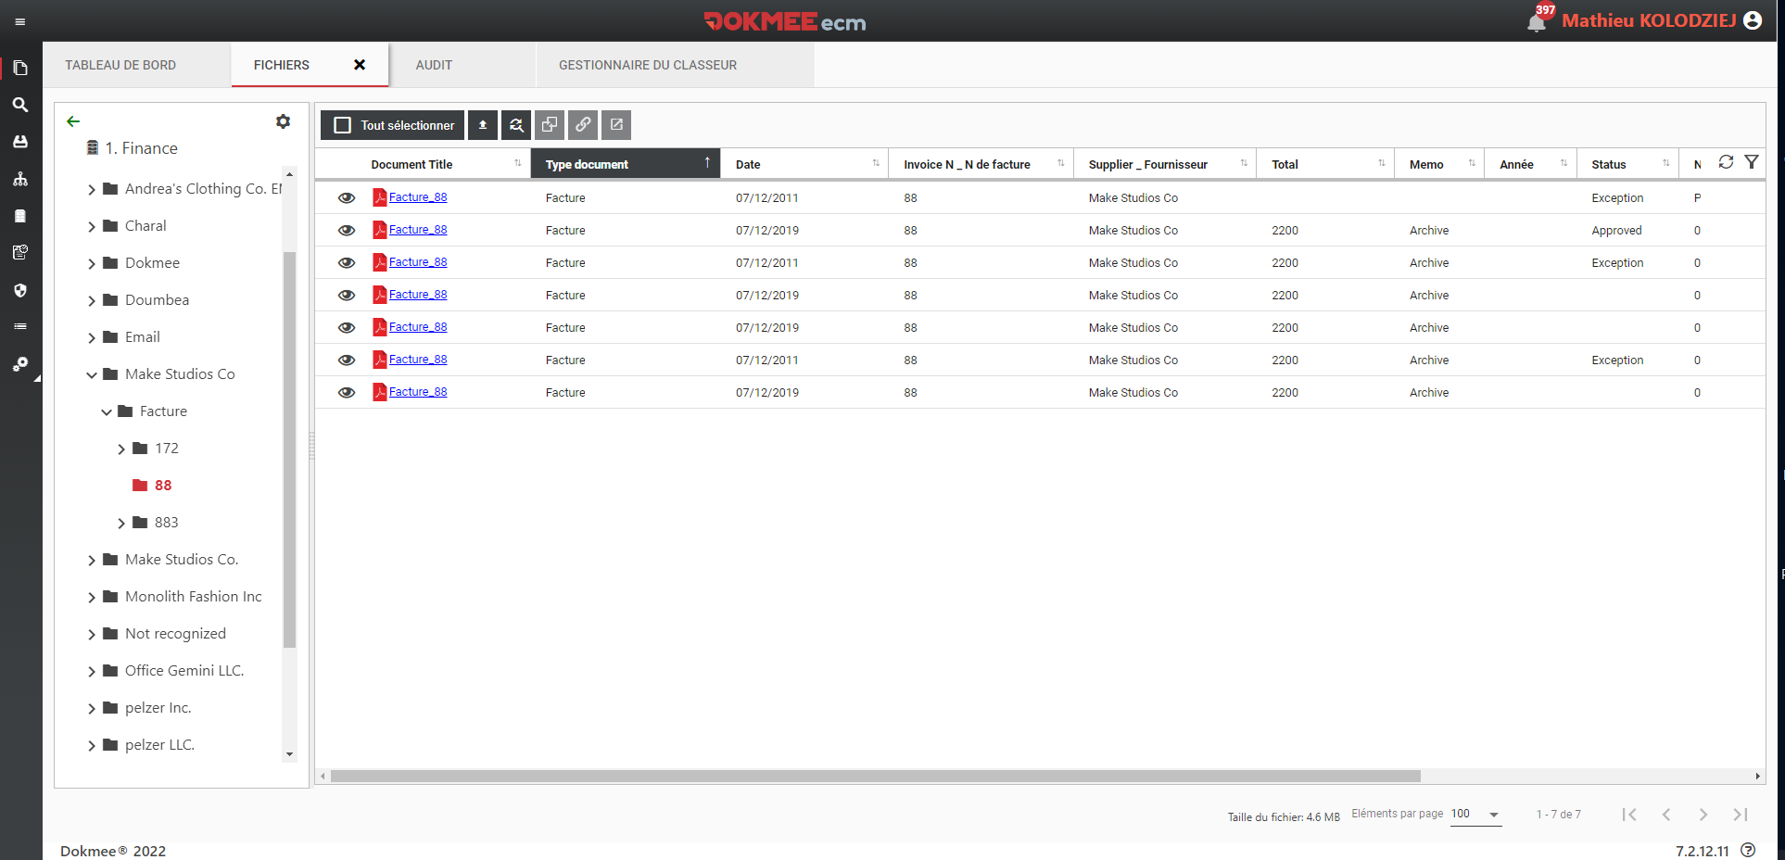Sort by the Total column header
Image resolution: width=1785 pixels, height=860 pixels.
(1324, 164)
